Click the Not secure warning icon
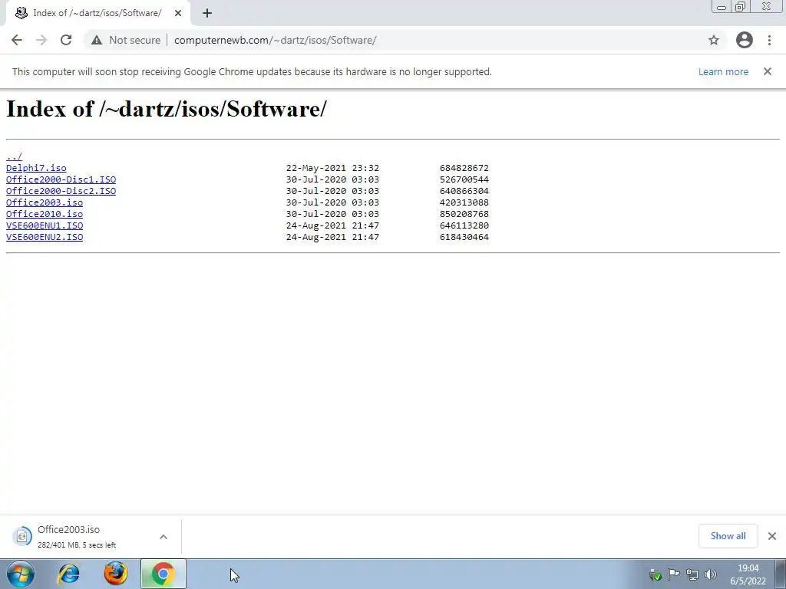Image resolution: width=786 pixels, height=589 pixels. (97, 40)
